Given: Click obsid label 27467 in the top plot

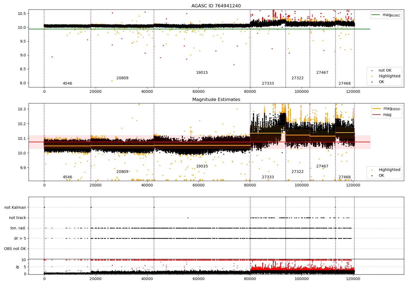Looking at the screenshot, I should pyautogui.click(x=322, y=73).
